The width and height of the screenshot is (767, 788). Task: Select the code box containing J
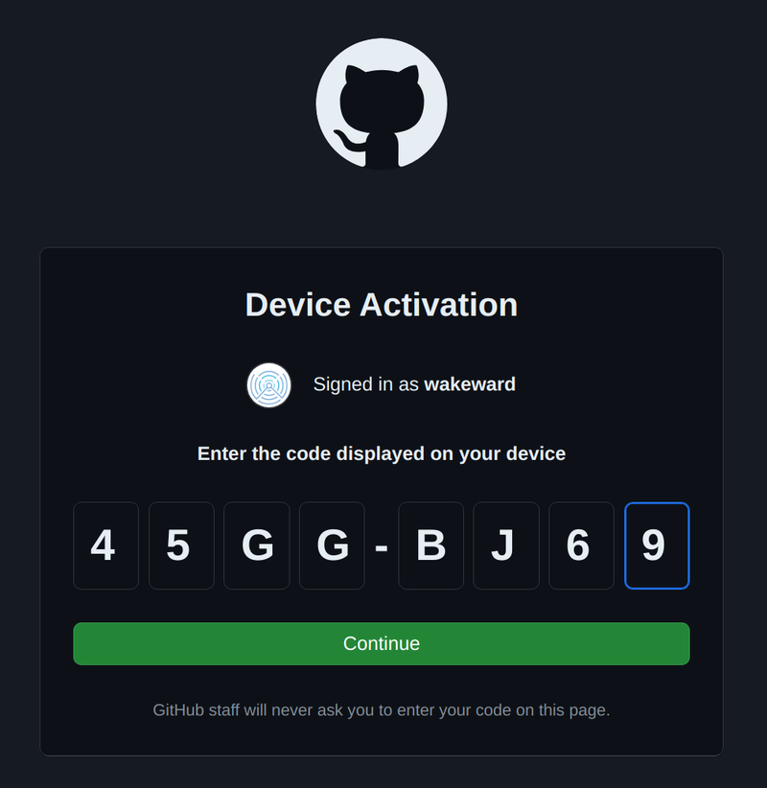[506, 545]
